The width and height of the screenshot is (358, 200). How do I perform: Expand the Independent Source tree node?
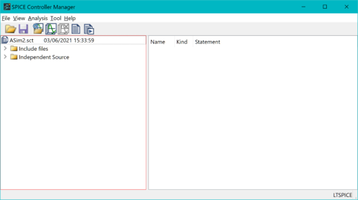[5, 57]
